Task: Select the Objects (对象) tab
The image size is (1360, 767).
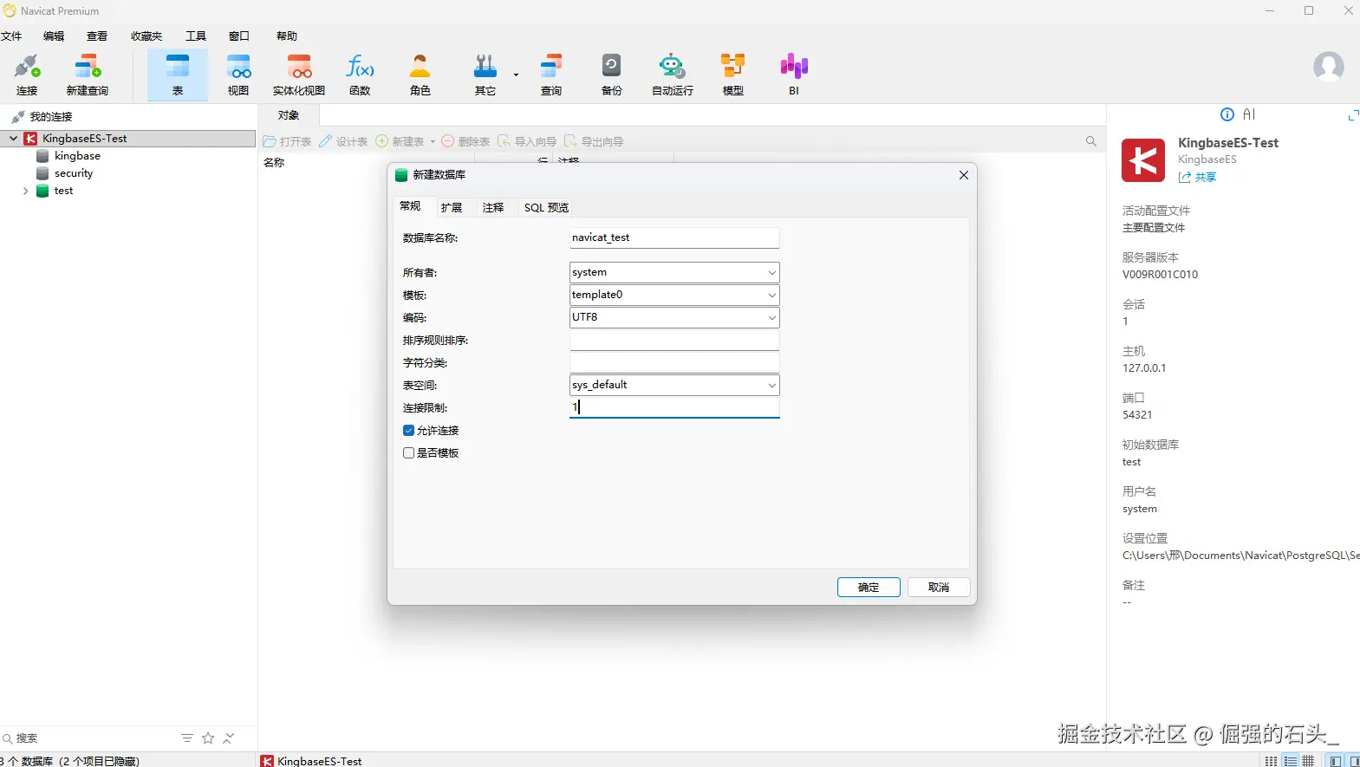Action: [289, 115]
